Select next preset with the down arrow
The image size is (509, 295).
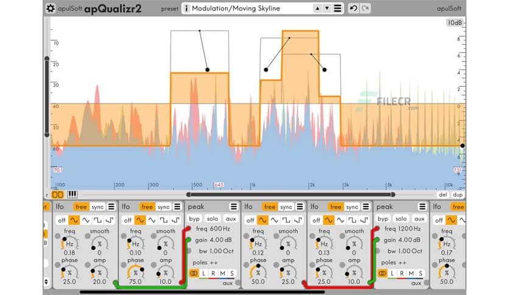(x=326, y=9)
